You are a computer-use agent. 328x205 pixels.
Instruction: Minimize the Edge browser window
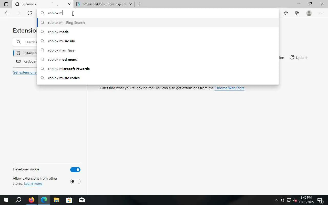tap(298, 4)
